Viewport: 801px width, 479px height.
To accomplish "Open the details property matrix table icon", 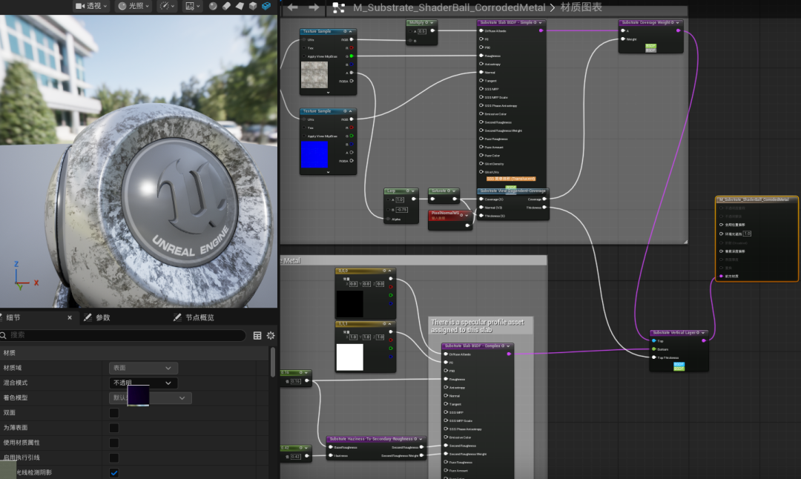I will point(257,335).
